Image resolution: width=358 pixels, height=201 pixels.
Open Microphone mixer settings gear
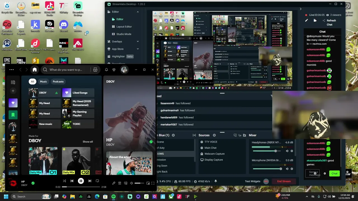(x=292, y=169)
